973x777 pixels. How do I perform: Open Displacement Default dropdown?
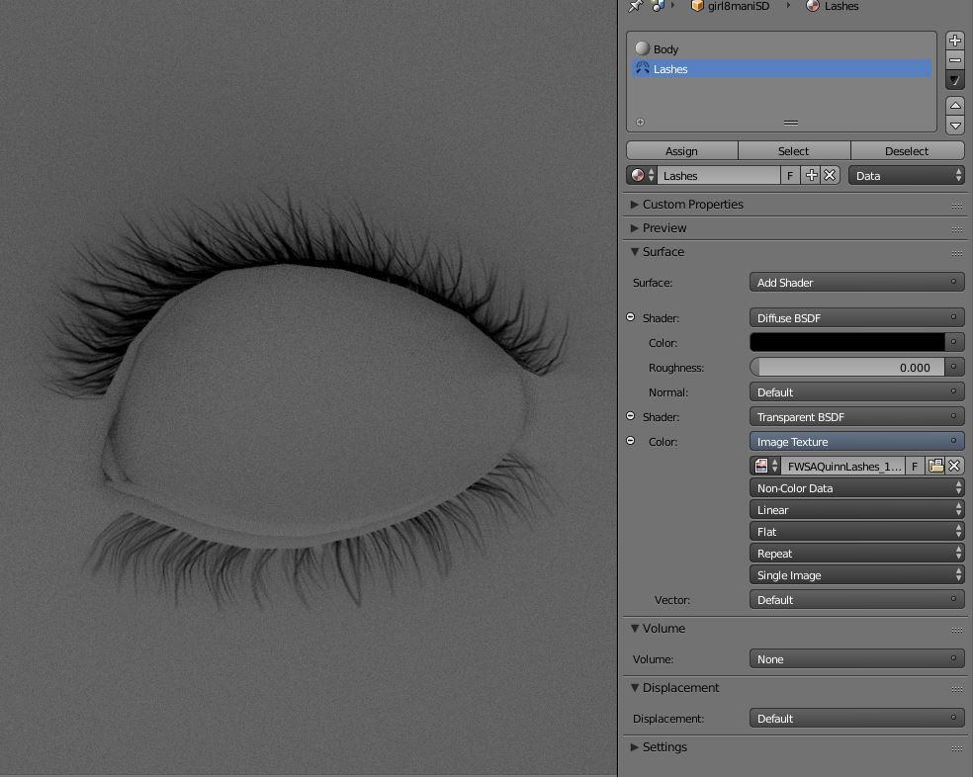point(857,719)
